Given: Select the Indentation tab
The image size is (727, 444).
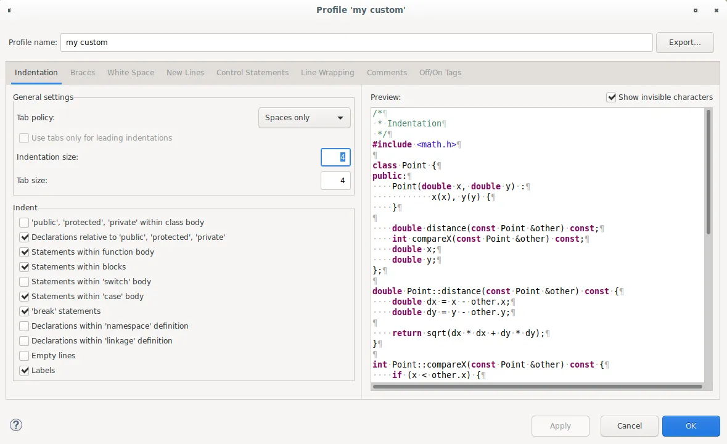Looking at the screenshot, I should point(36,72).
